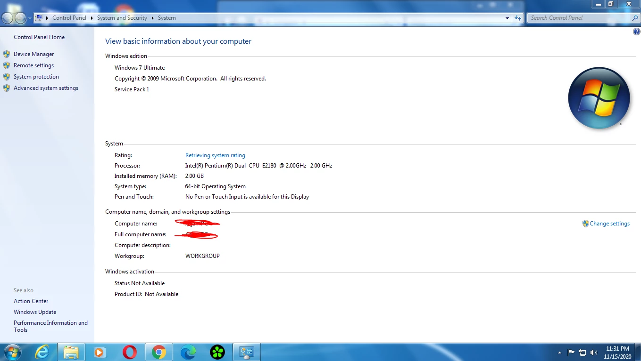The height and width of the screenshot is (361, 641).
Task: Click shield icon beside Advanced system settings
Action: [7, 88]
